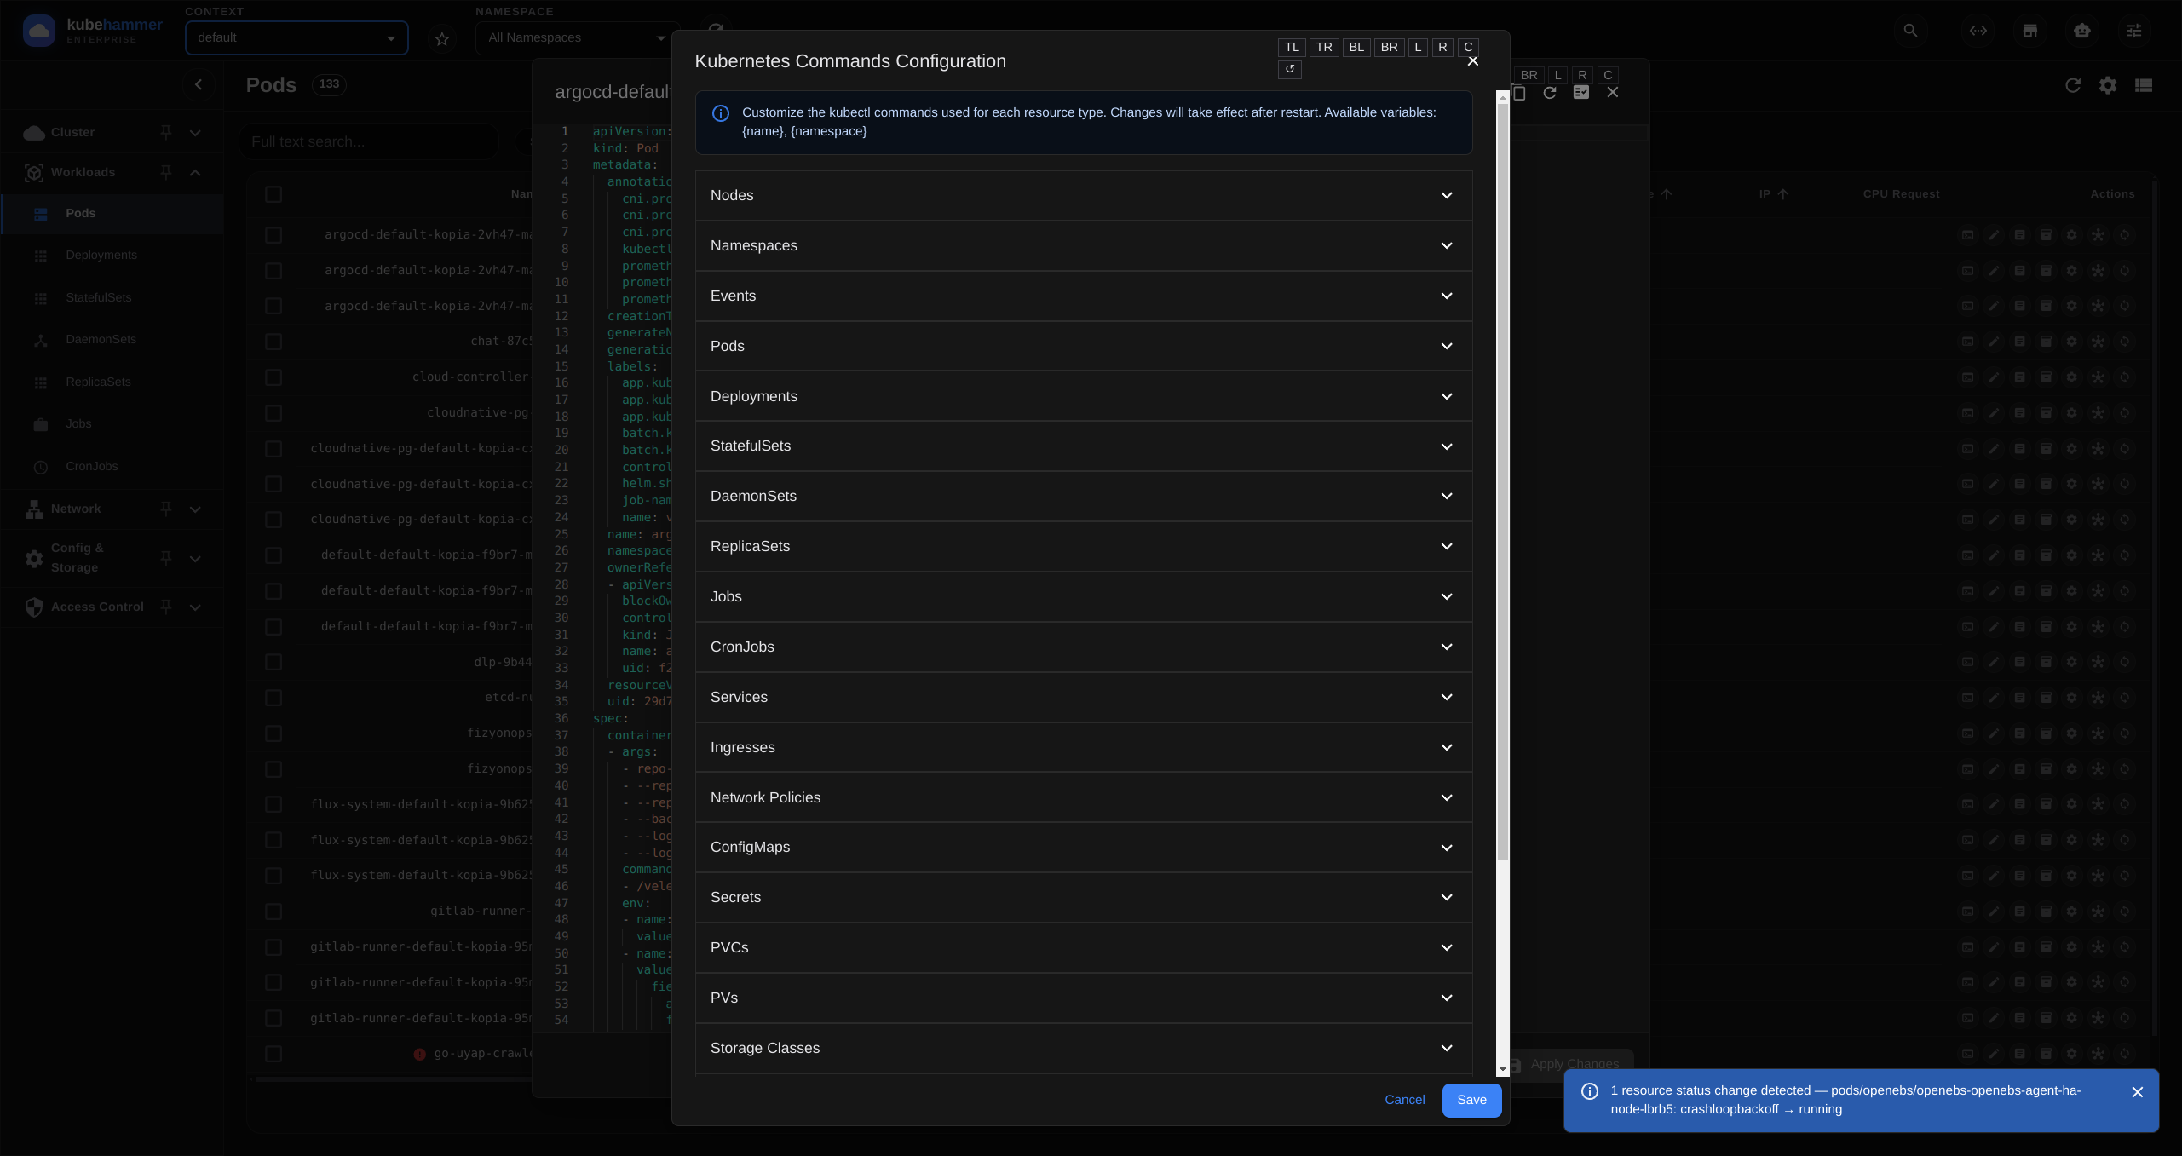The height and width of the screenshot is (1156, 2182).
Task: Expand the Ingresses section
Action: (1084, 748)
